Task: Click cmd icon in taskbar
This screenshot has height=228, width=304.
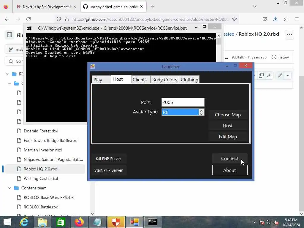Action: click(x=153, y=222)
